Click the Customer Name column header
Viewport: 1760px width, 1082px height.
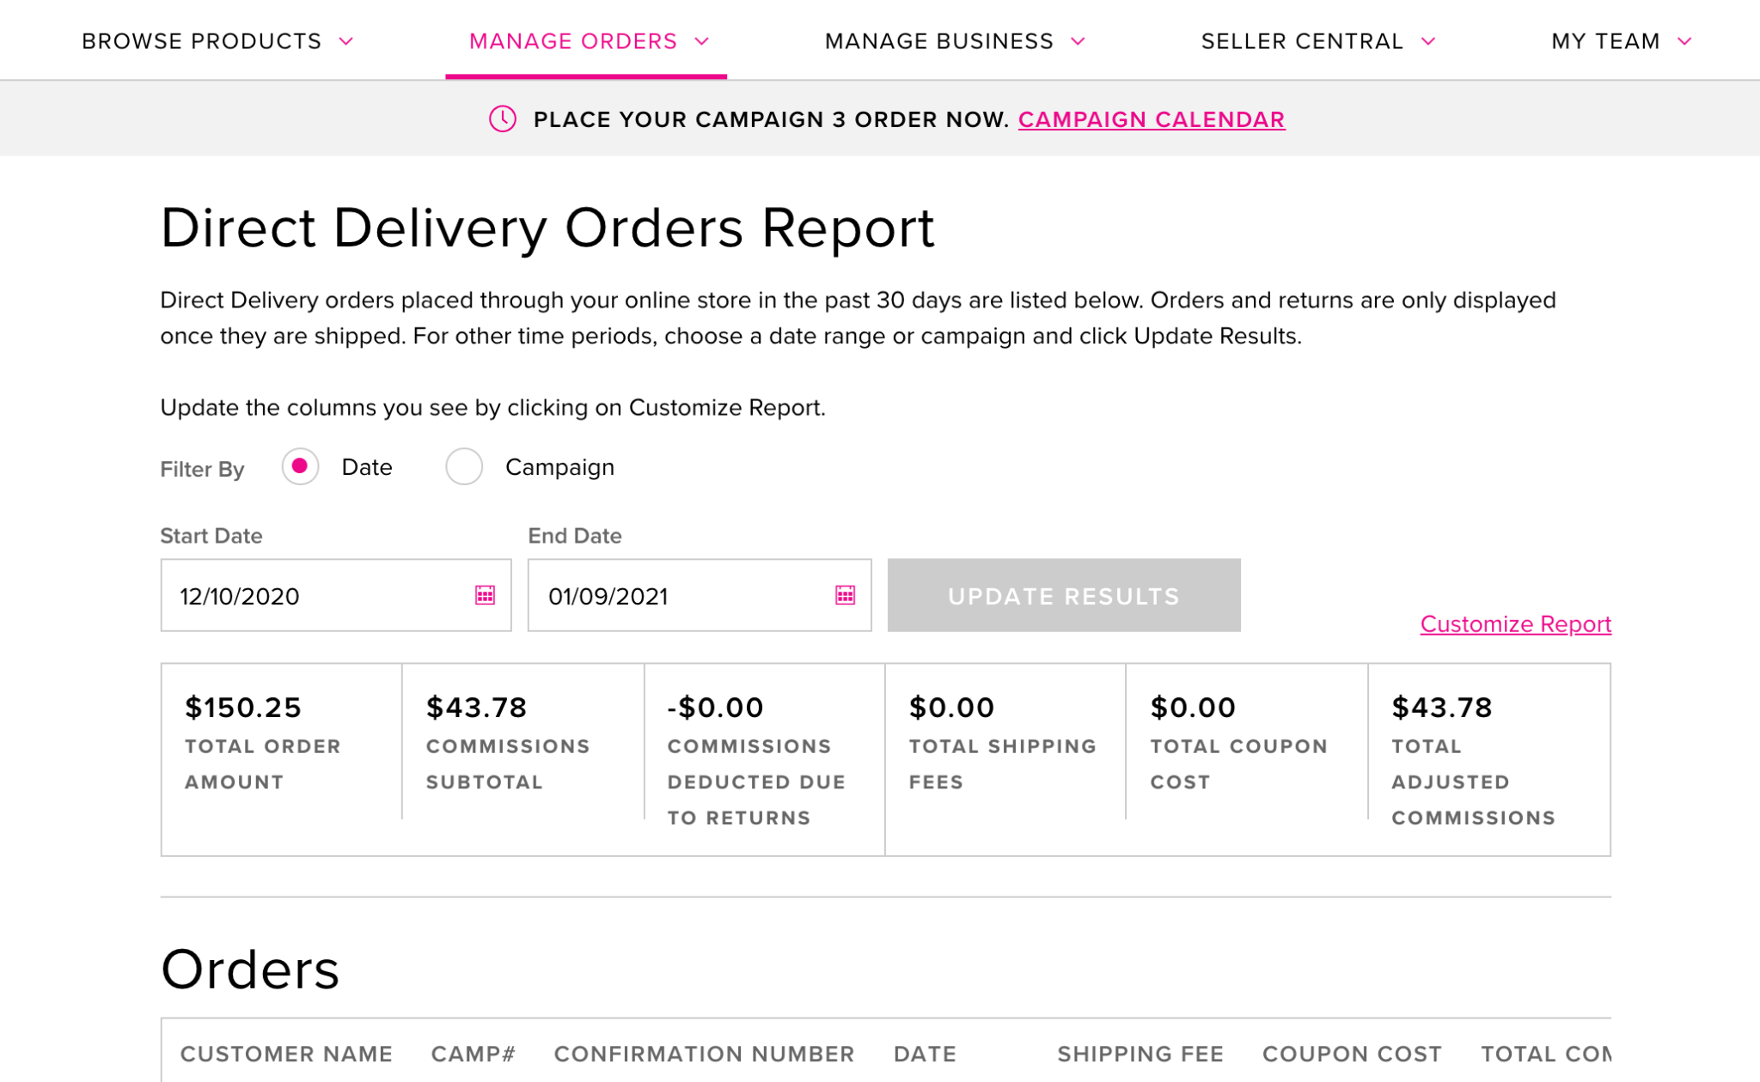(286, 1054)
